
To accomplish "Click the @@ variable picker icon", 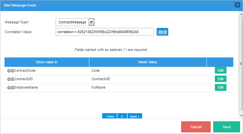I will click(x=162, y=32).
